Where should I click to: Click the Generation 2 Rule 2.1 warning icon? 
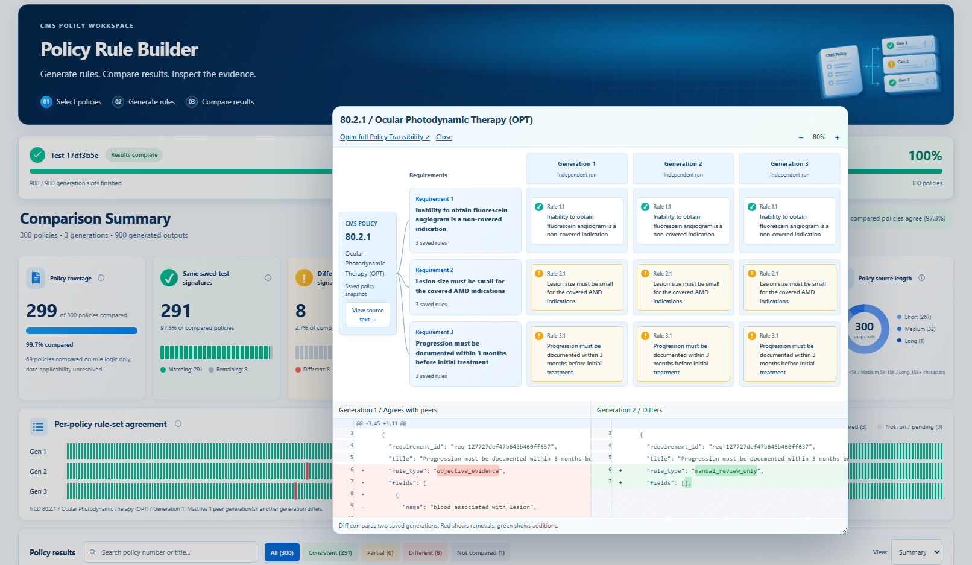645,274
